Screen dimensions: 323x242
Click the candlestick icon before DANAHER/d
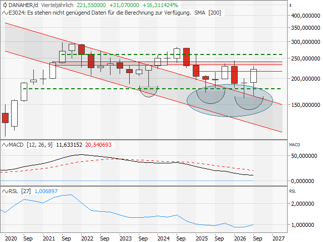[x=5, y=5]
